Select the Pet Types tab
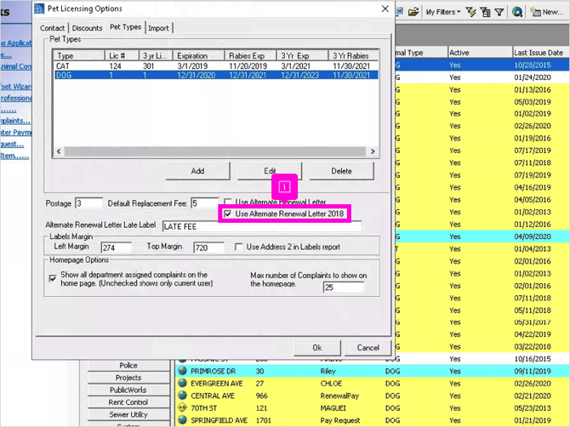This screenshot has width=570, height=427. click(125, 27)
